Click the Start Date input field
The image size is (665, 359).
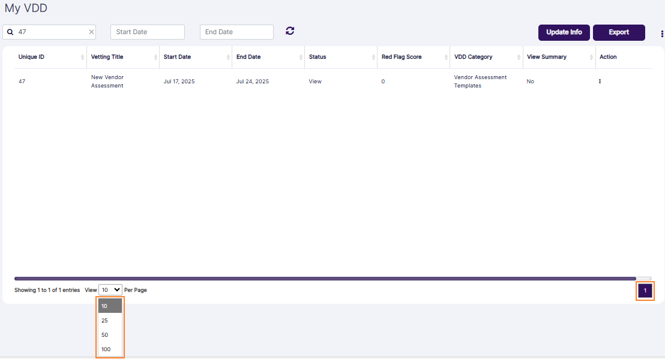tap(147, 32)
